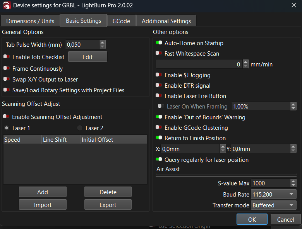Click the Tab Pulse Width input field
The width and height of the screenshot is (302, 229).
tap(82, 44)
